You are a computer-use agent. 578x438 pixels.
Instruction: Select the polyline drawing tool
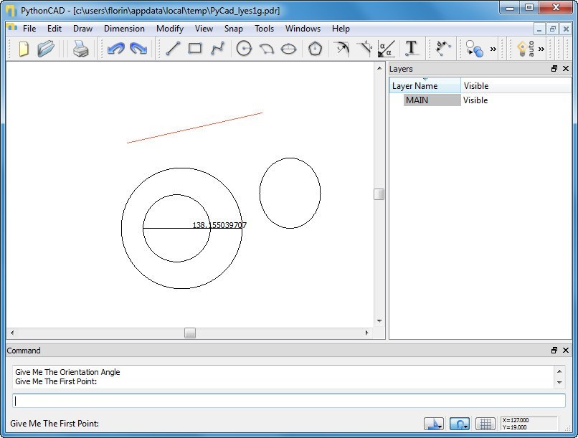217,48
